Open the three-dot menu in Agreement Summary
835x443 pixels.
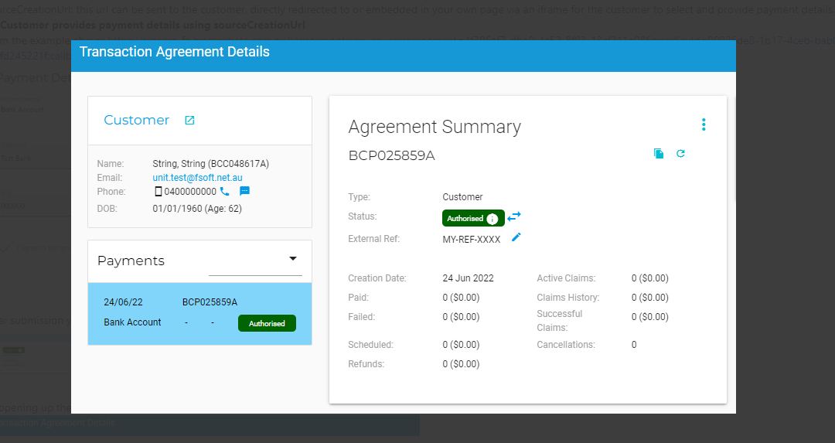[x=704, y=124]
